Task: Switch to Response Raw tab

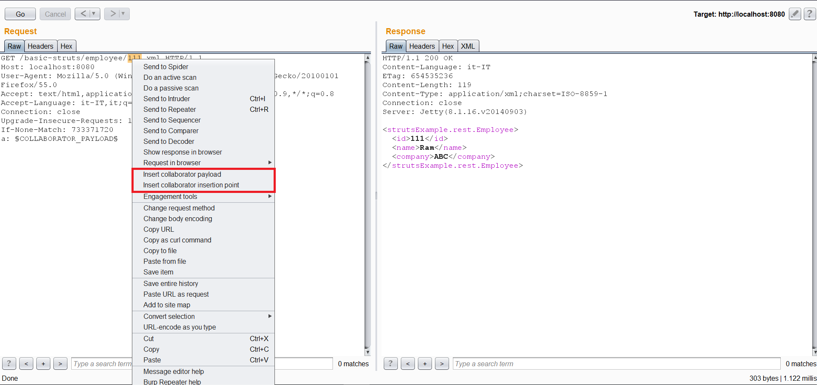Action: [x=396, y=46]
